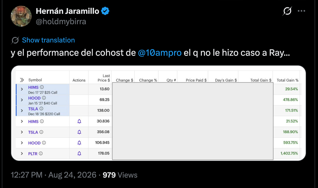The width and height of the screenshot is (318, 188).
Task: Click the Grok icon beside Show translation
Action: pyautogui.click(x=15, y=40)
